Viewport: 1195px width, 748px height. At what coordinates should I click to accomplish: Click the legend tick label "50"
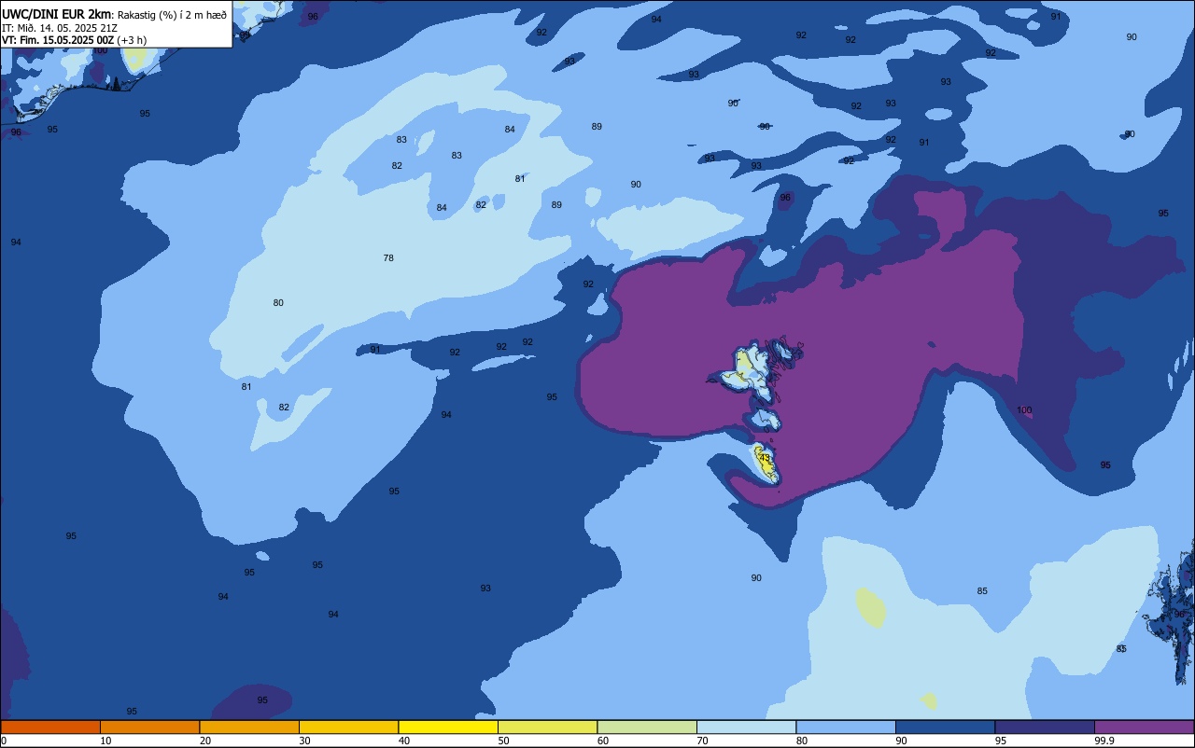(503, 741)
